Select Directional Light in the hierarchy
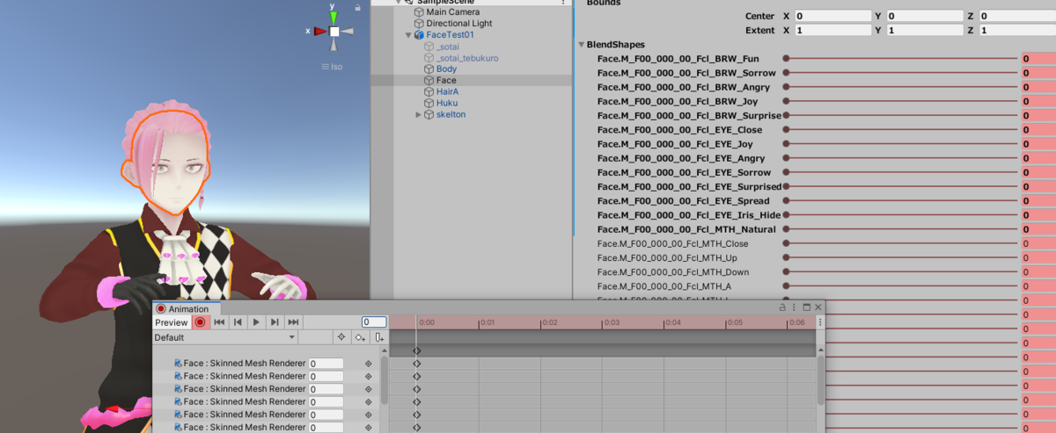Viewport: 1056px width, 433px height. pyautogui.click(x=459, y=24)
